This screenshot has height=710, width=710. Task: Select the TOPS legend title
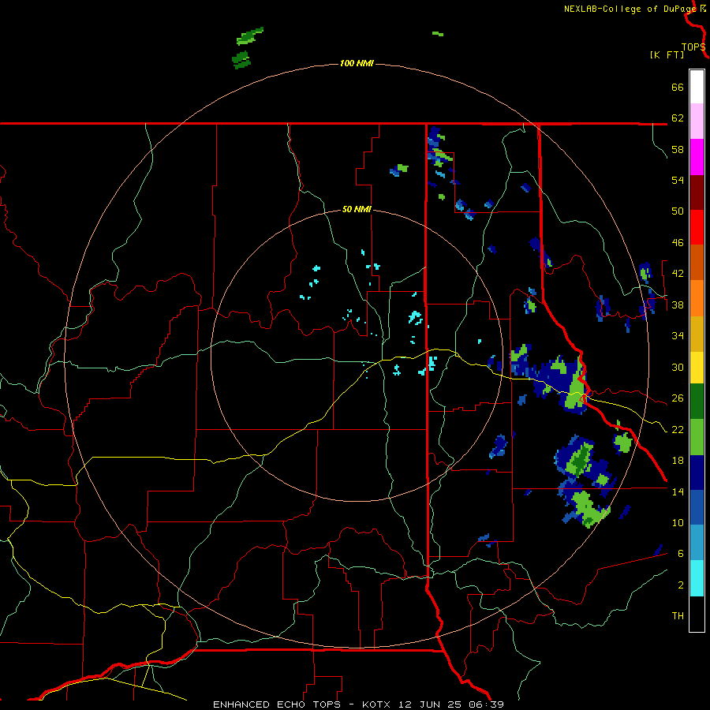click(x=693, y=47)
